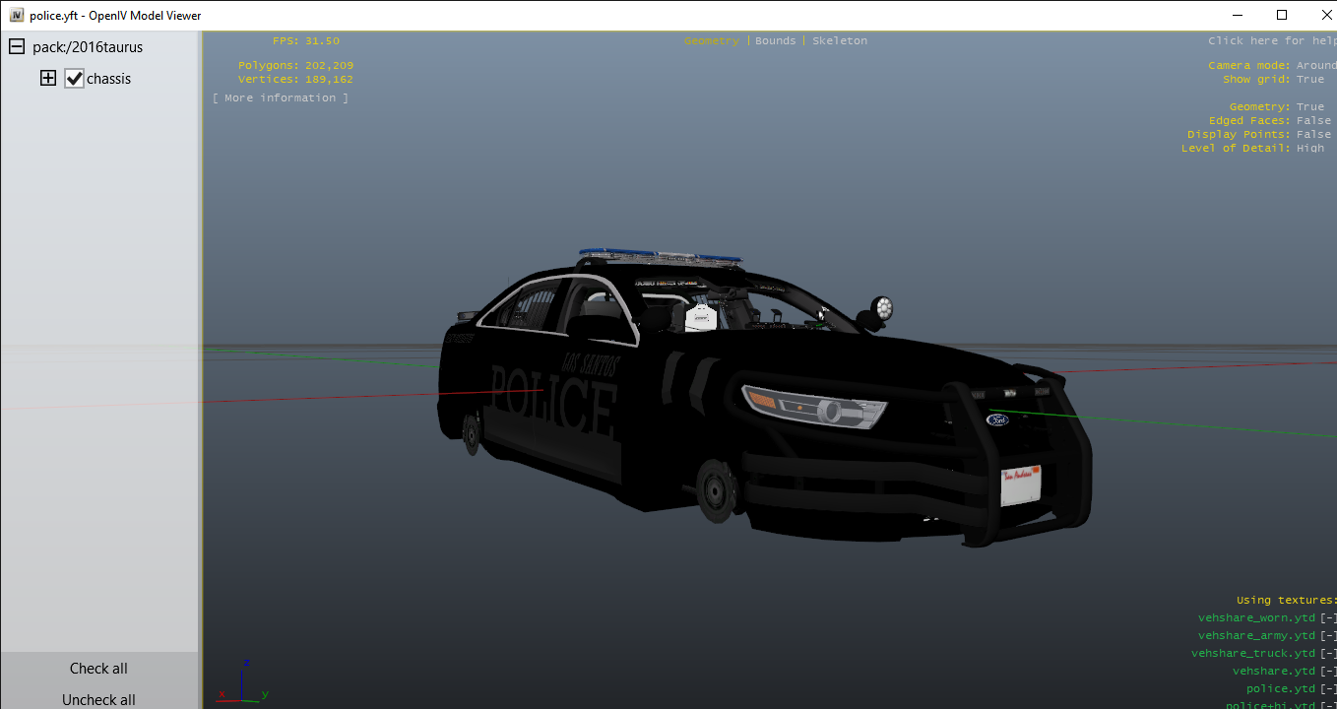Viewport: 1337px width, 709px height.
Task: Collapse the [-] toggle beside vehshare_army.ytd
Action: (1328, 636)
